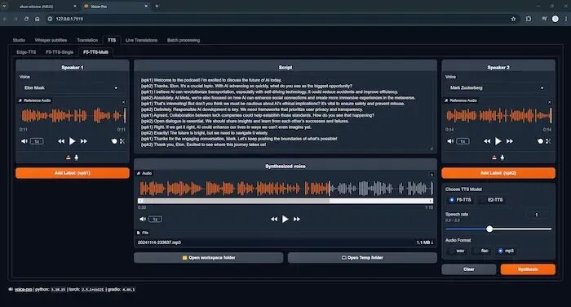The height and width of the screenshot is (307, 571).
Task: Rewind the synthesized voice audio
Action: tap(274, 219)
